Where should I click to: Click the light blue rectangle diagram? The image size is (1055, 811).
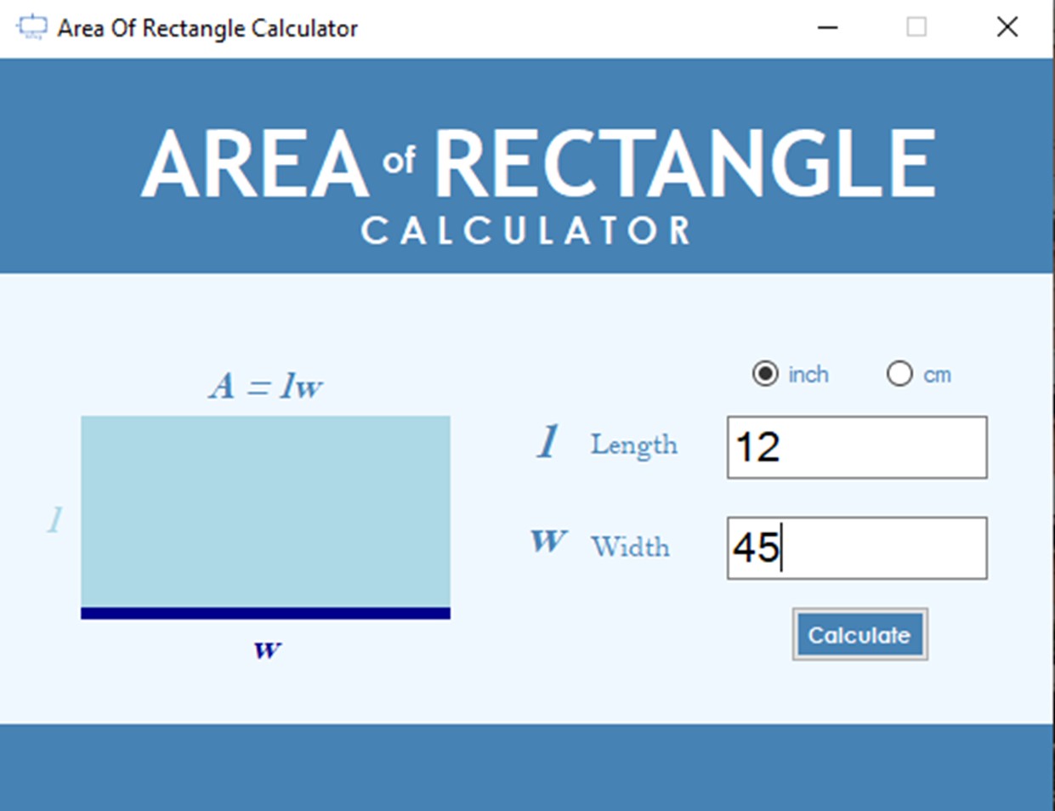click(265, 510)
